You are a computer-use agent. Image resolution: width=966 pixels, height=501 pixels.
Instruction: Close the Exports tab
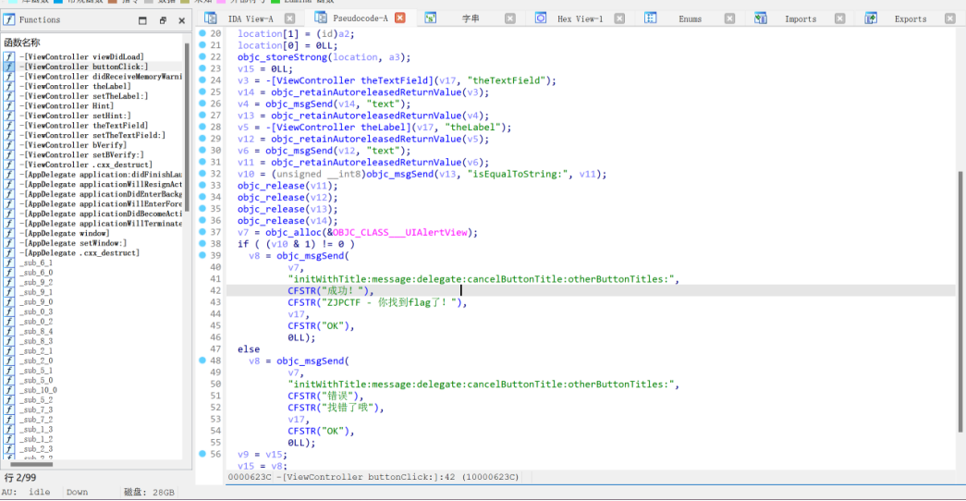(x=950, y=18)
